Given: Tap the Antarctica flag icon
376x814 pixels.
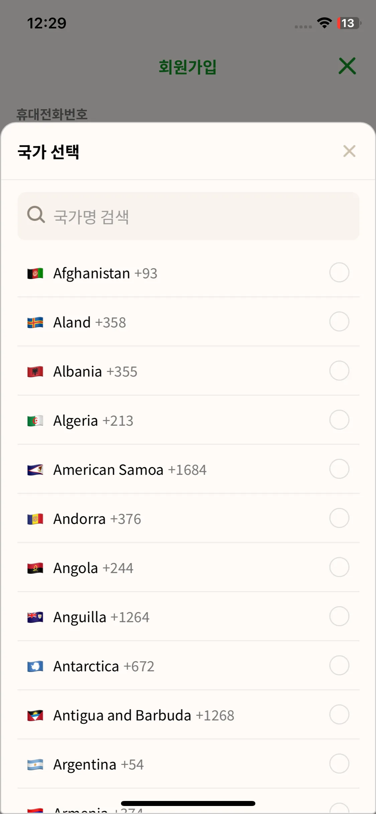Looking at the screenshot, I should click(35, 666).
